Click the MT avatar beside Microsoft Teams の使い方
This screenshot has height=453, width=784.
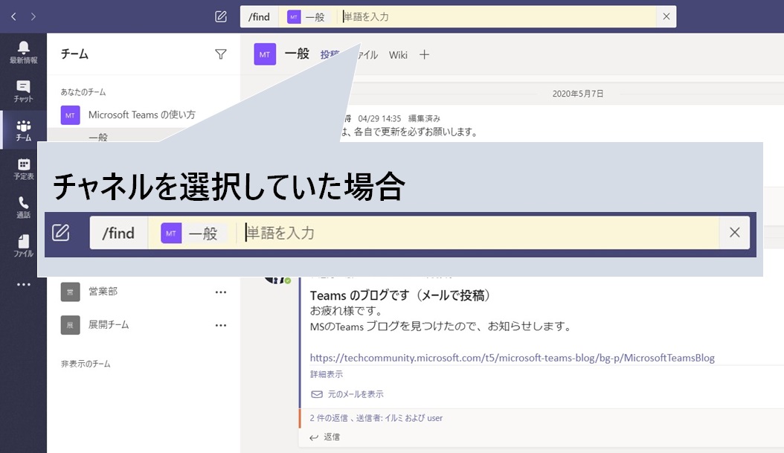70,115
